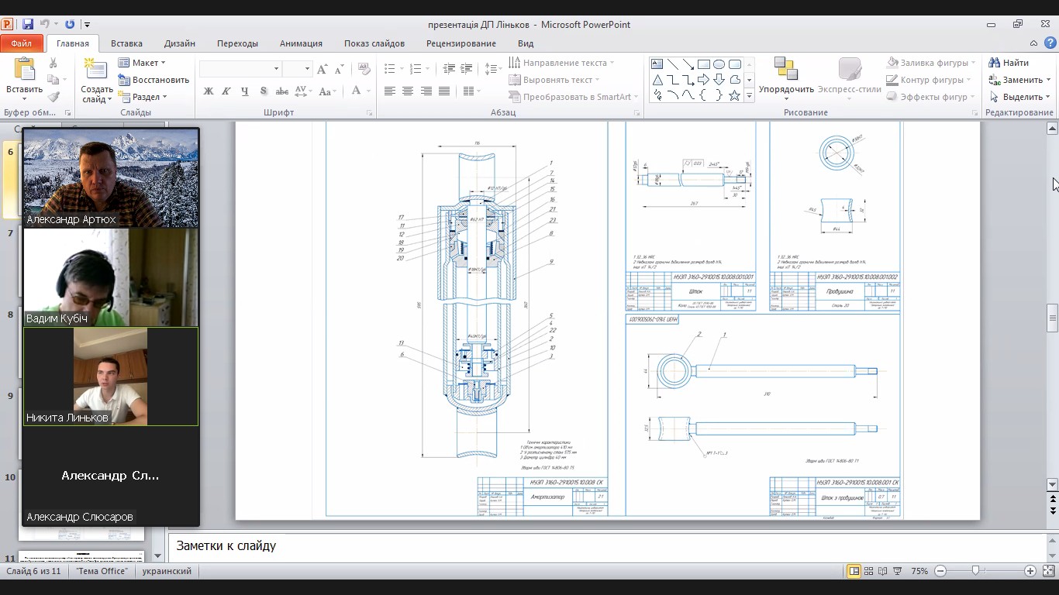Click the Format Painter brush icon

point(53,97)
